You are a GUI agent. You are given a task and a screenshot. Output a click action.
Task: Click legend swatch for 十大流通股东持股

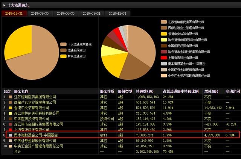[x=63, y=44]
